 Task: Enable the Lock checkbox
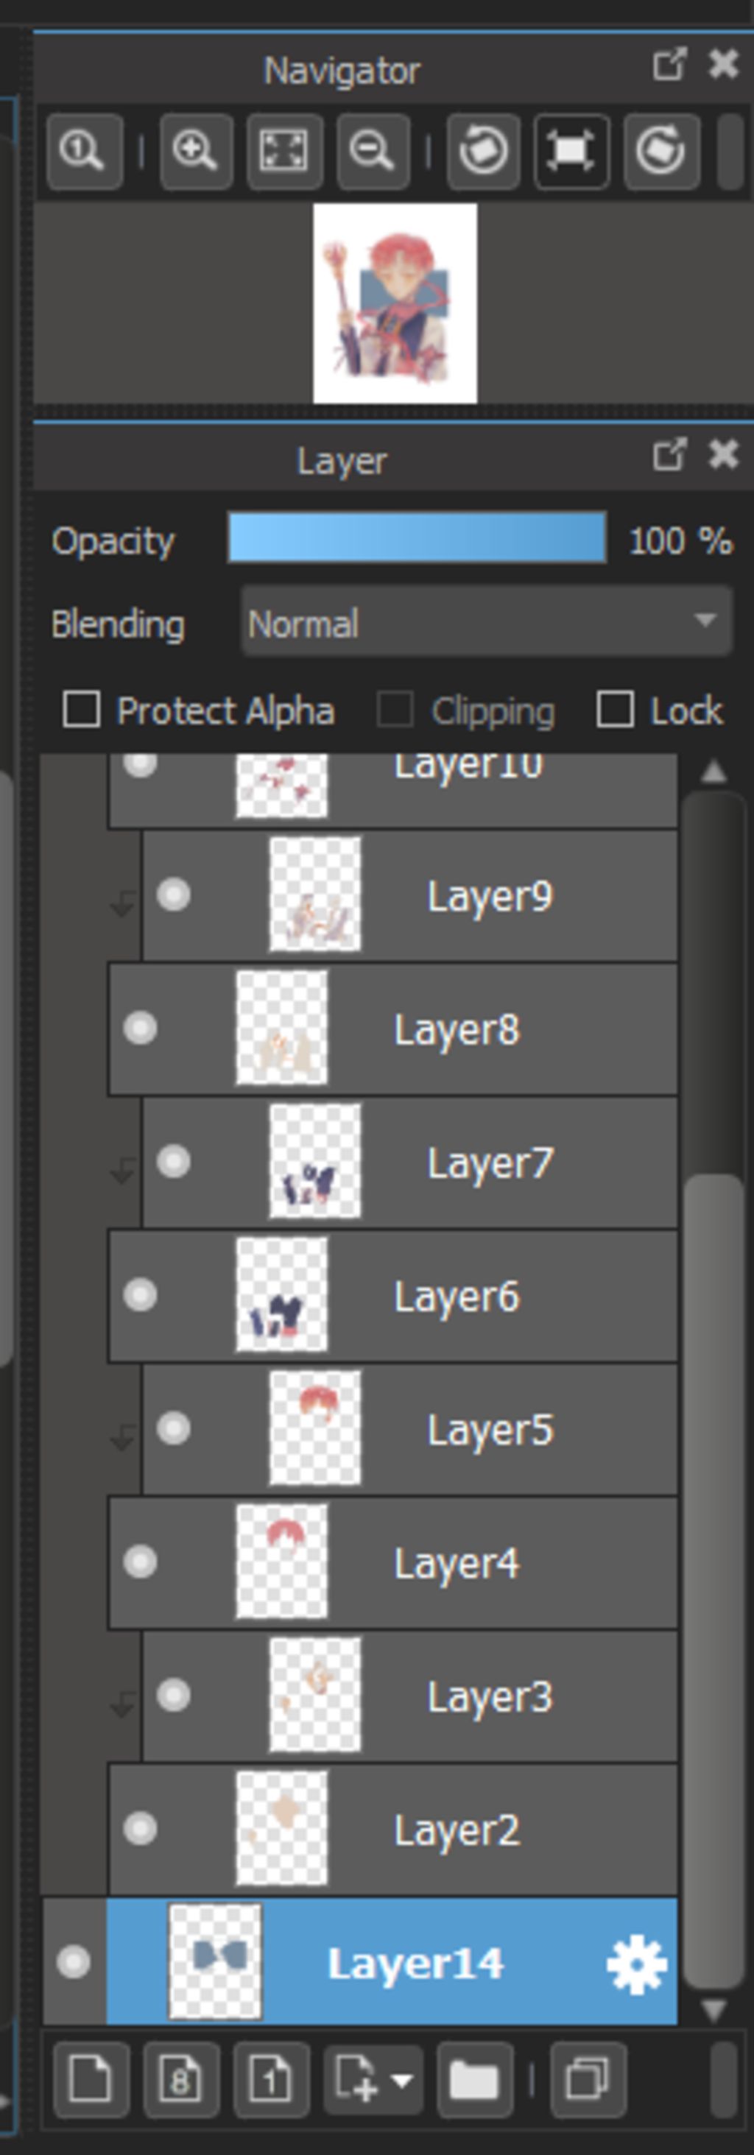614,710
